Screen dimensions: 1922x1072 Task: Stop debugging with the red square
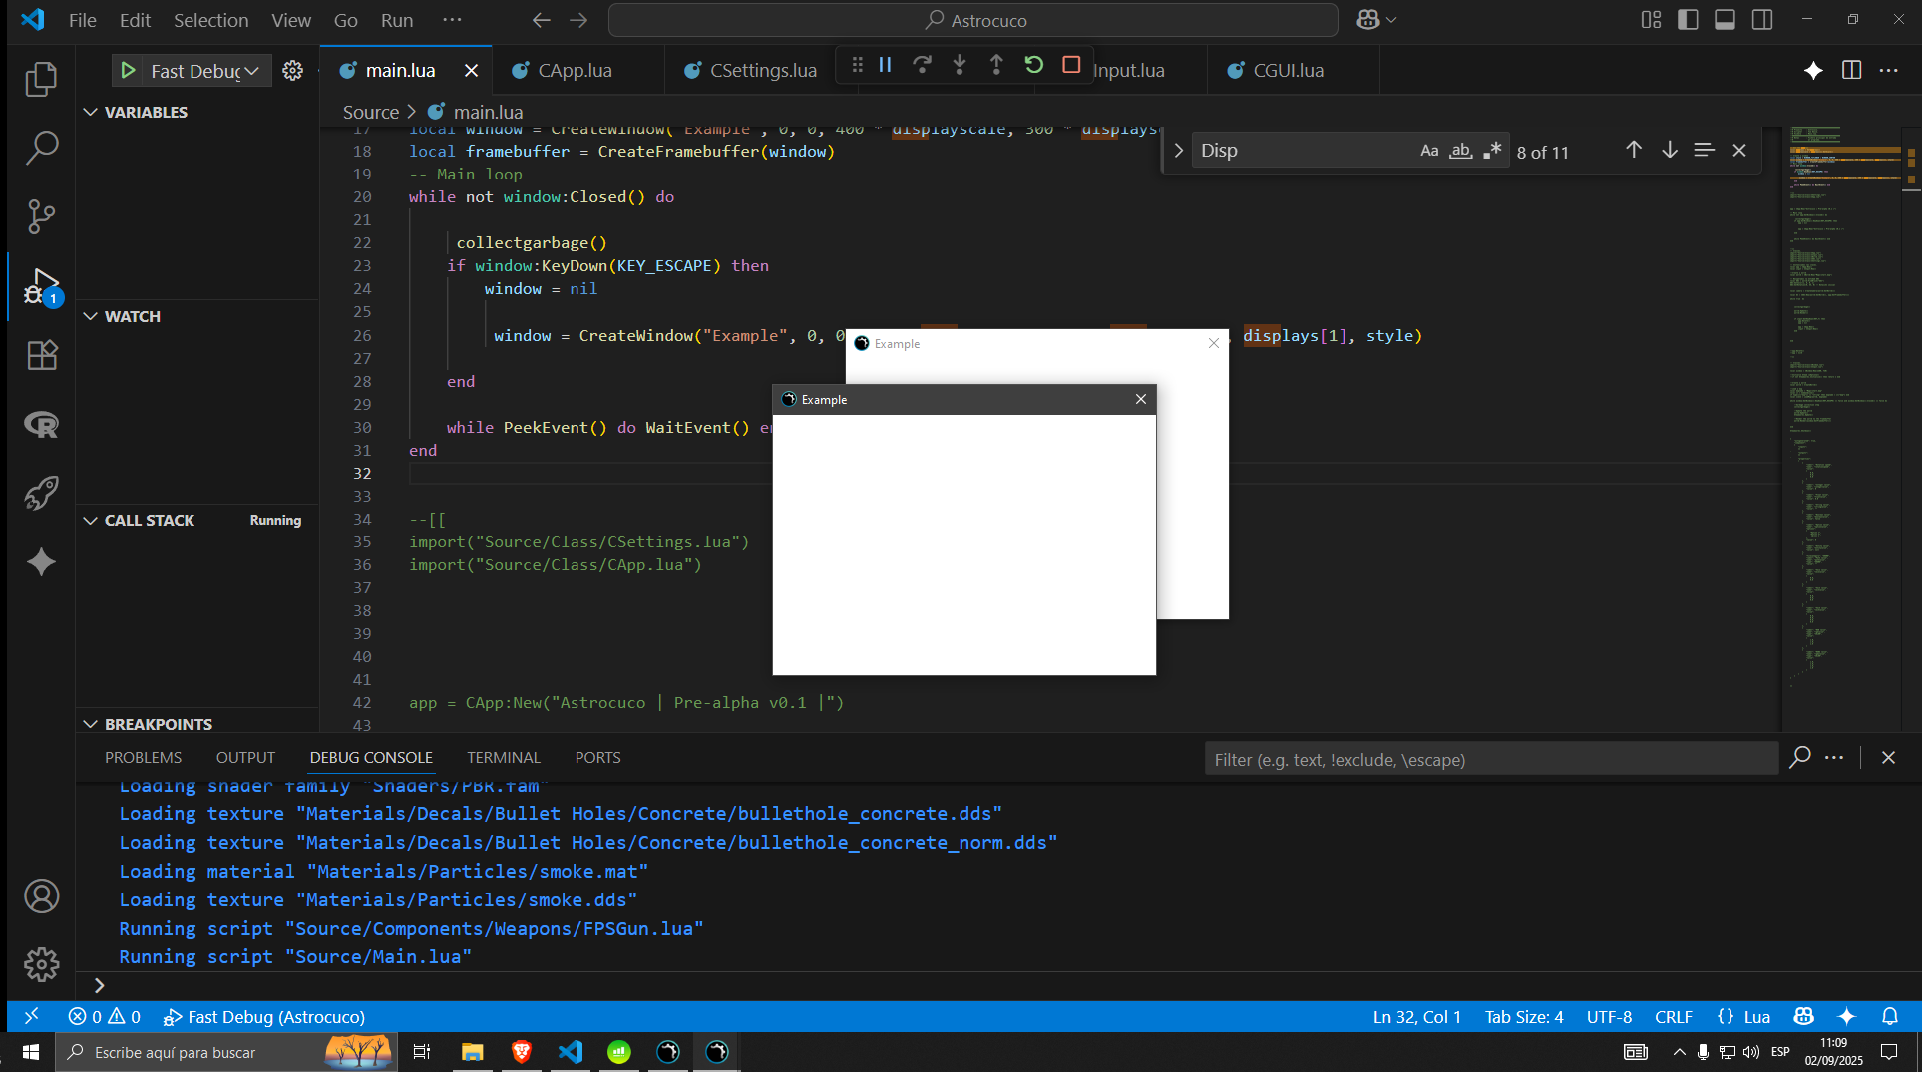1071,65
